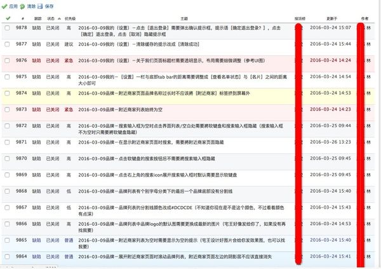The image size is (381, 269).
Task: Open issue number 9865 link
Action: click(x=22, y=240)
